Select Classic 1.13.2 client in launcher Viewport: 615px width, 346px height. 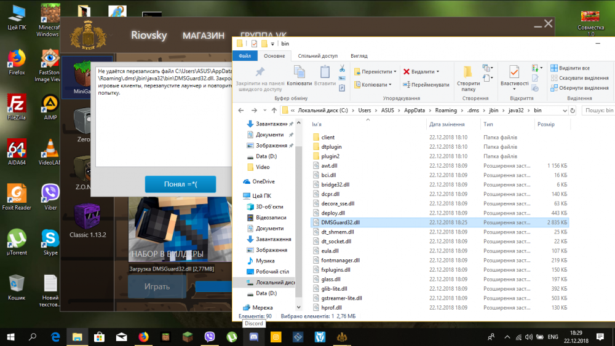click(87, 221)
